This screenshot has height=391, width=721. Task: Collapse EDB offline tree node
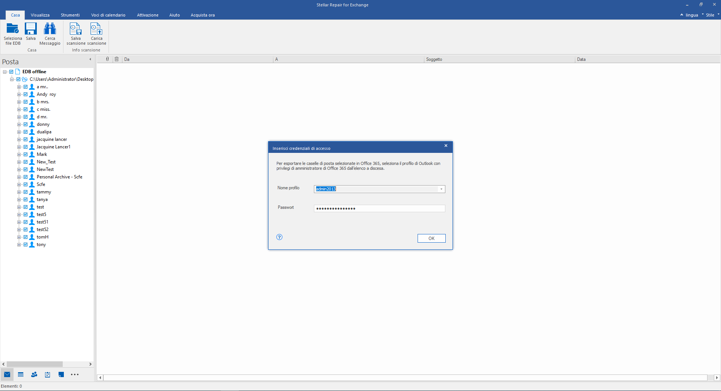click(5, 72)
